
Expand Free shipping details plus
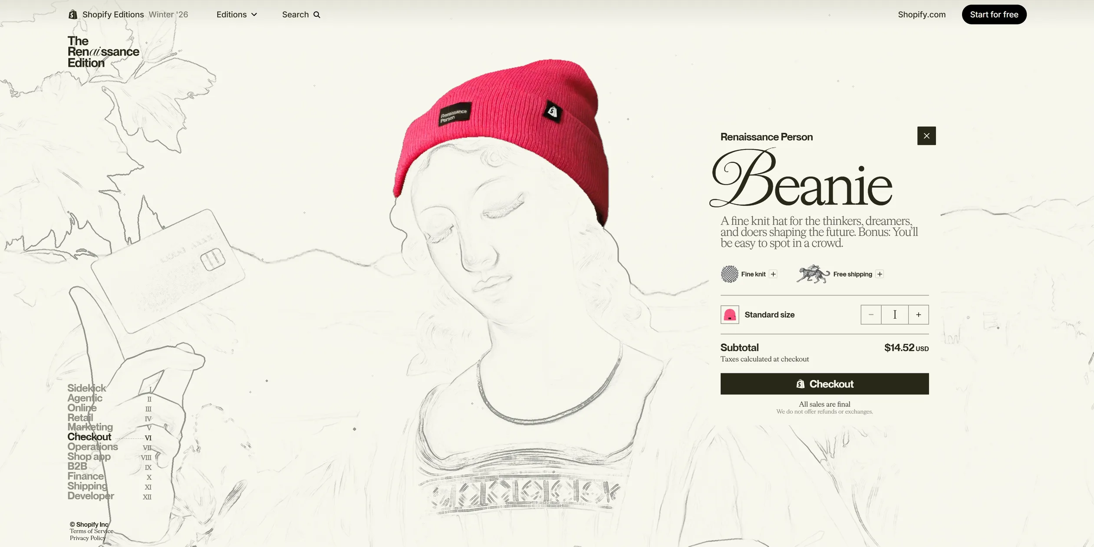tap(880, 274)
